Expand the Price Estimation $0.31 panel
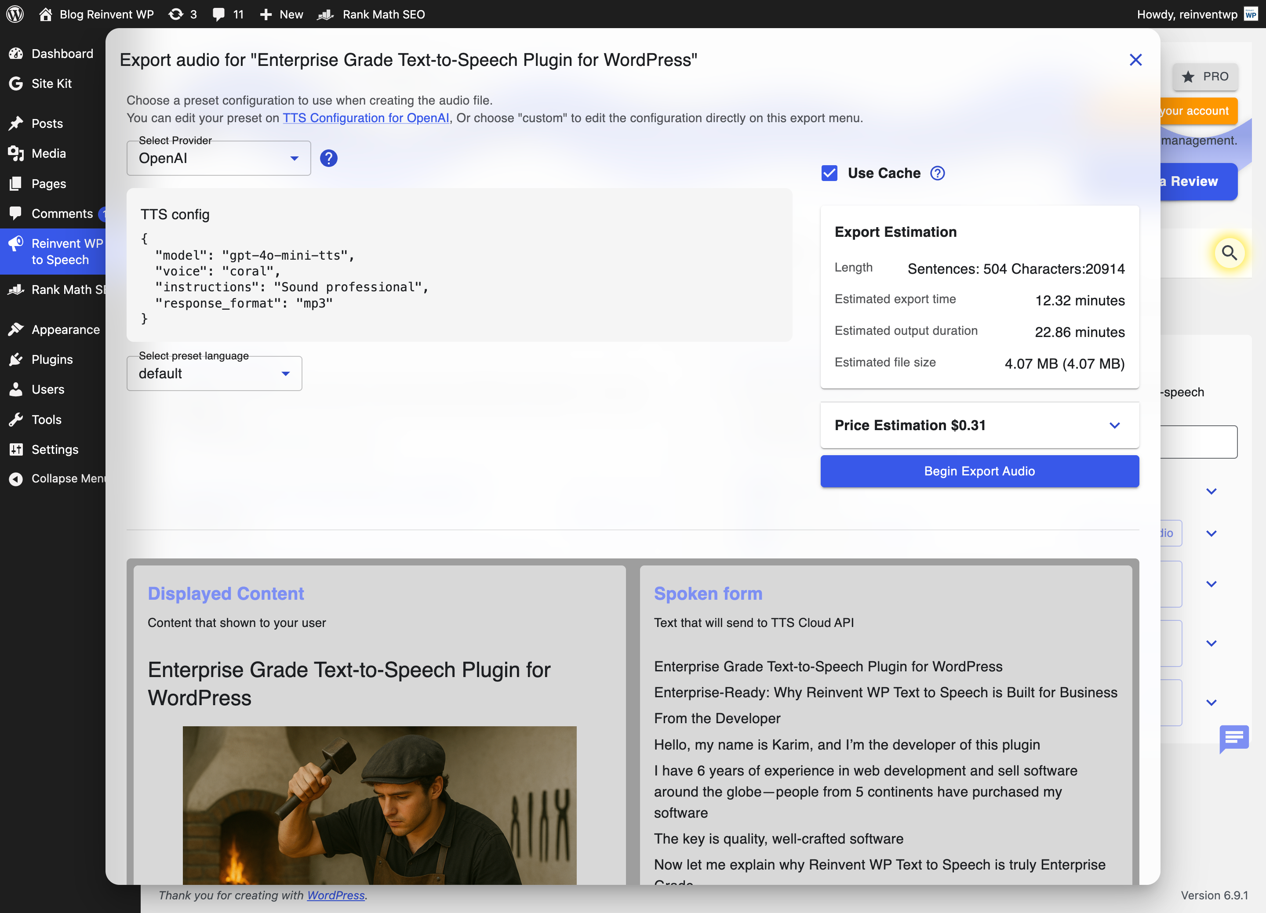This screenshot has width=1266, height=913. click(x=979, y=425)
